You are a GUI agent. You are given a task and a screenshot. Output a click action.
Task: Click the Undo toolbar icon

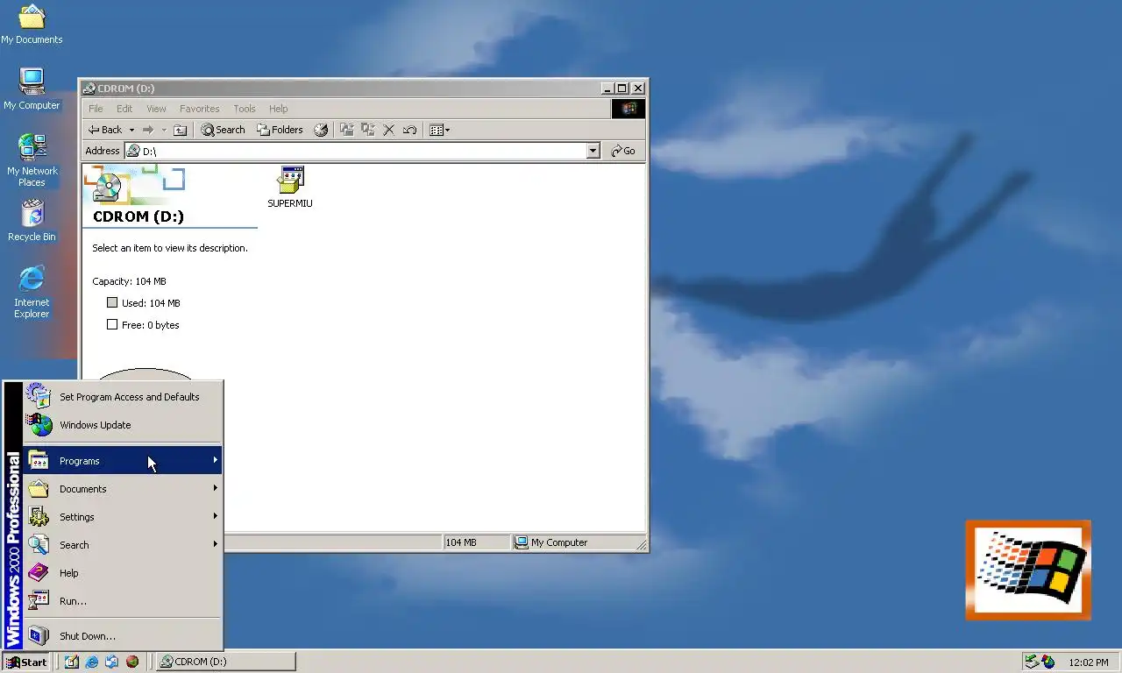click(409, 130)
